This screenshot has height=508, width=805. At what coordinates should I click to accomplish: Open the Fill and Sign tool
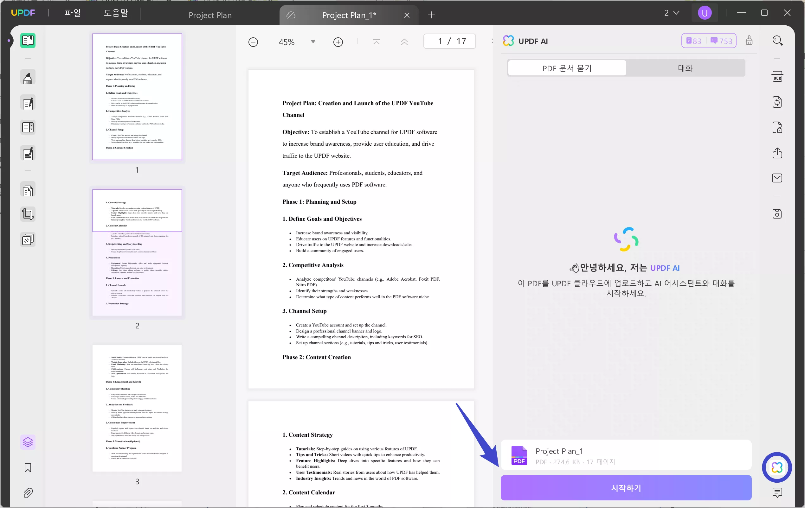point(28,154)
